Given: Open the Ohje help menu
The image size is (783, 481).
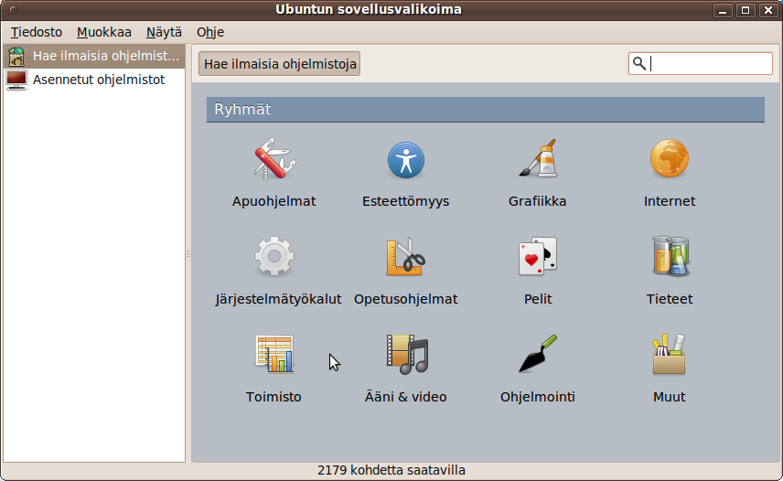Looking at the screenshot, I should [210, 32].
